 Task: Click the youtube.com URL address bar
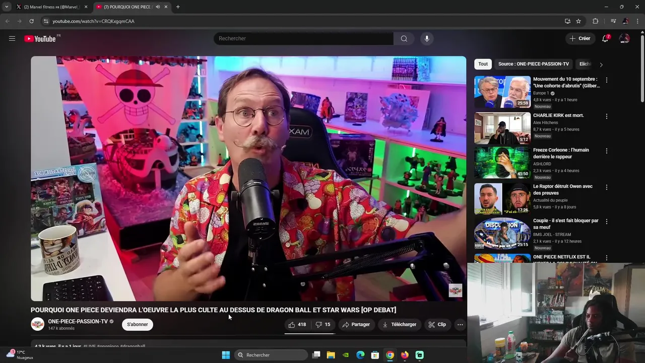302,21
